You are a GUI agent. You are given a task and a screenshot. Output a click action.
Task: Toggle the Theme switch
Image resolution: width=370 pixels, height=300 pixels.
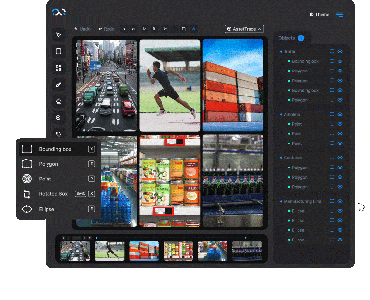coord(320,14)
